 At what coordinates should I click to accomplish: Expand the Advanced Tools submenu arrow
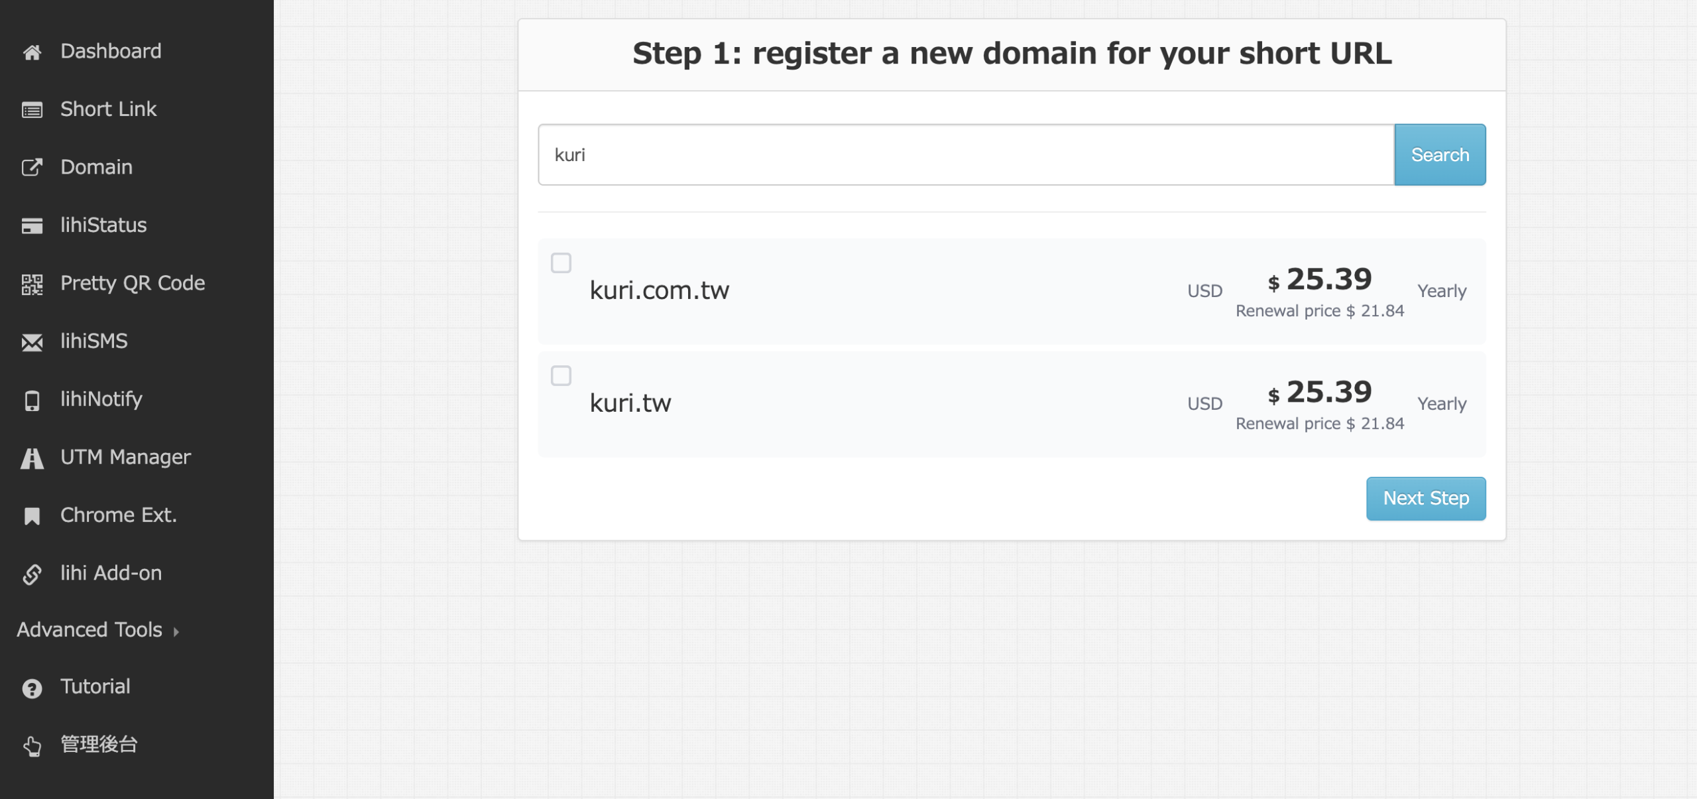(x=176, y=631)
